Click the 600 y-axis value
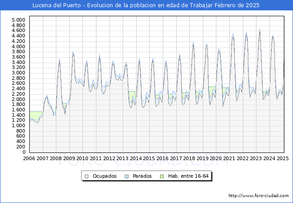 click(x=21, y=136)
